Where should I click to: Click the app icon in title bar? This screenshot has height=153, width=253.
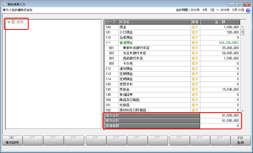point(5,4)
